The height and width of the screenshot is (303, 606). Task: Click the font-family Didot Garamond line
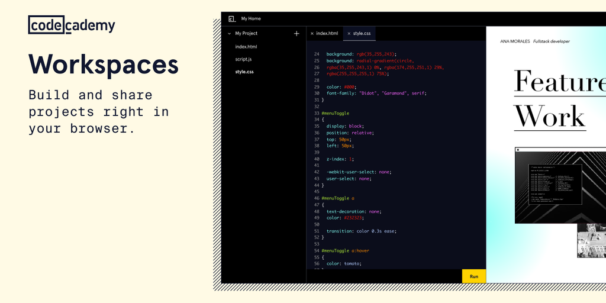click(376, 93)
